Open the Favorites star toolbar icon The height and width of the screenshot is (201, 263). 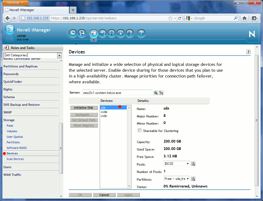(x=121, y=34)
